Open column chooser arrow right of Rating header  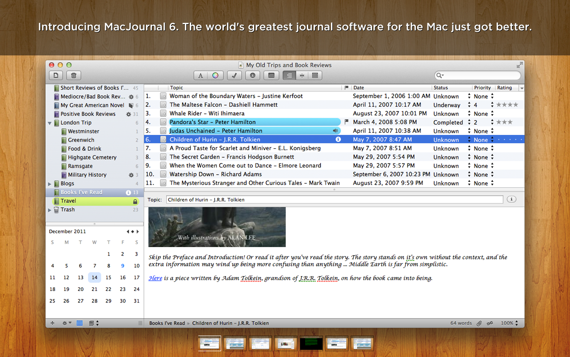[522, 88]
